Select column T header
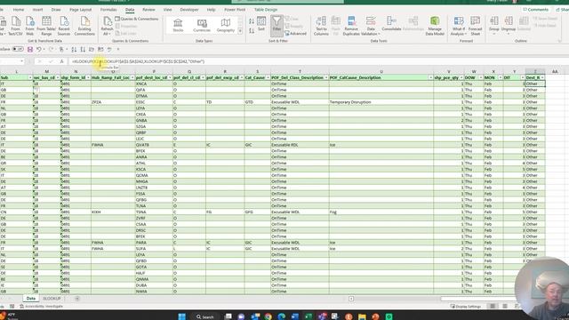 [300, 71]
